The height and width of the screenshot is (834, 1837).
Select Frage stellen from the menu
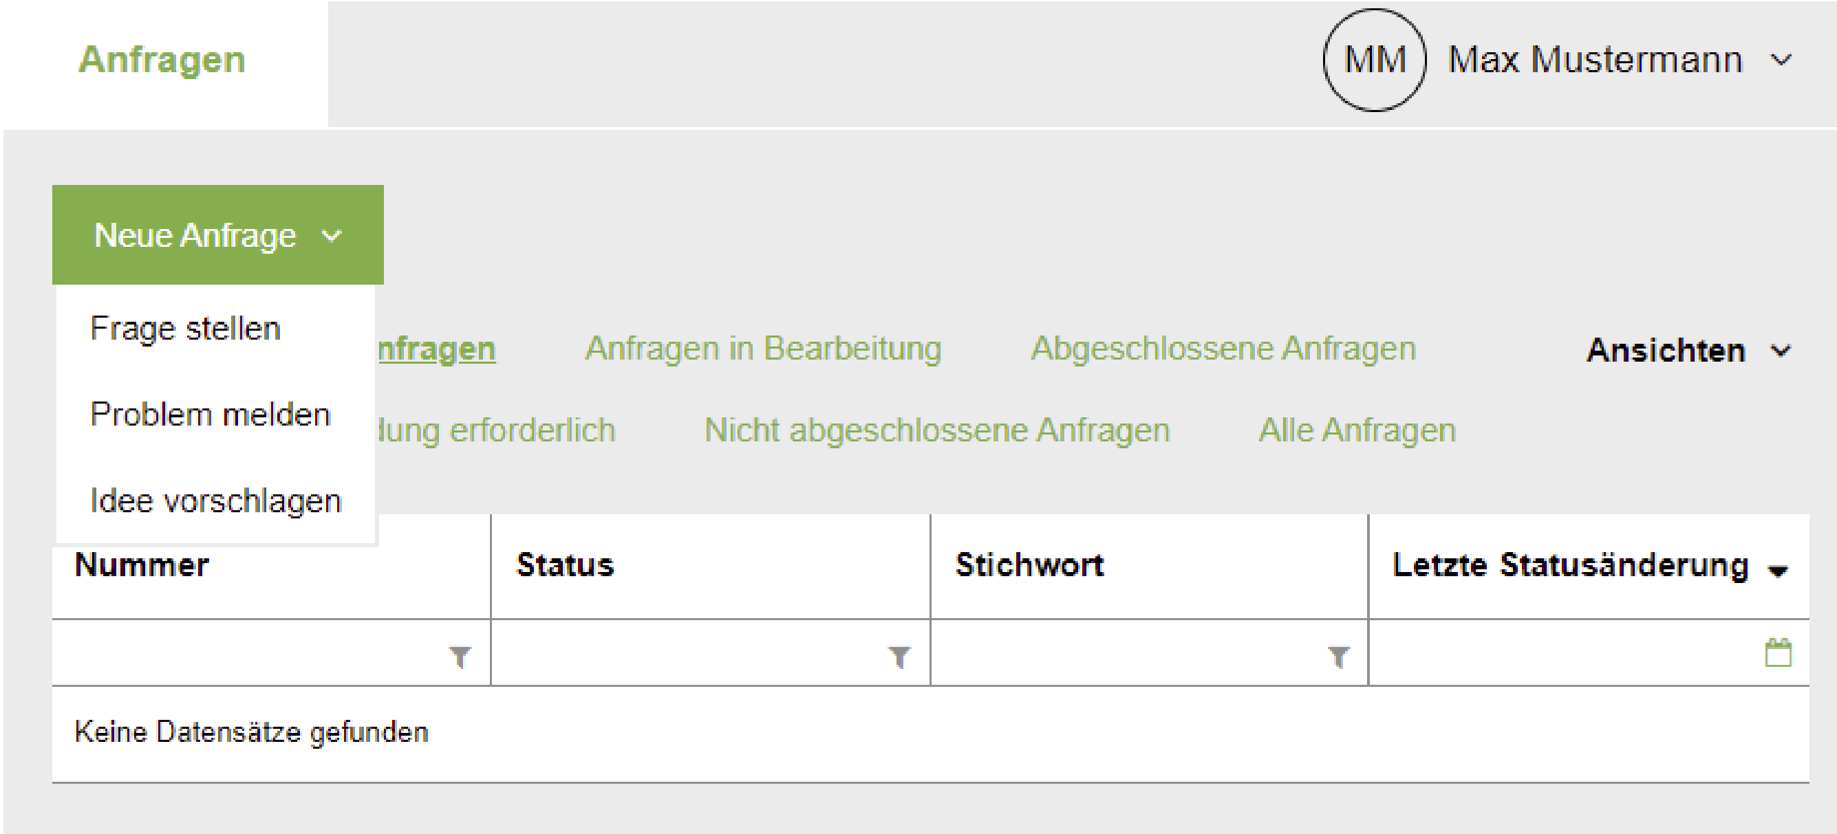point(185,329)
